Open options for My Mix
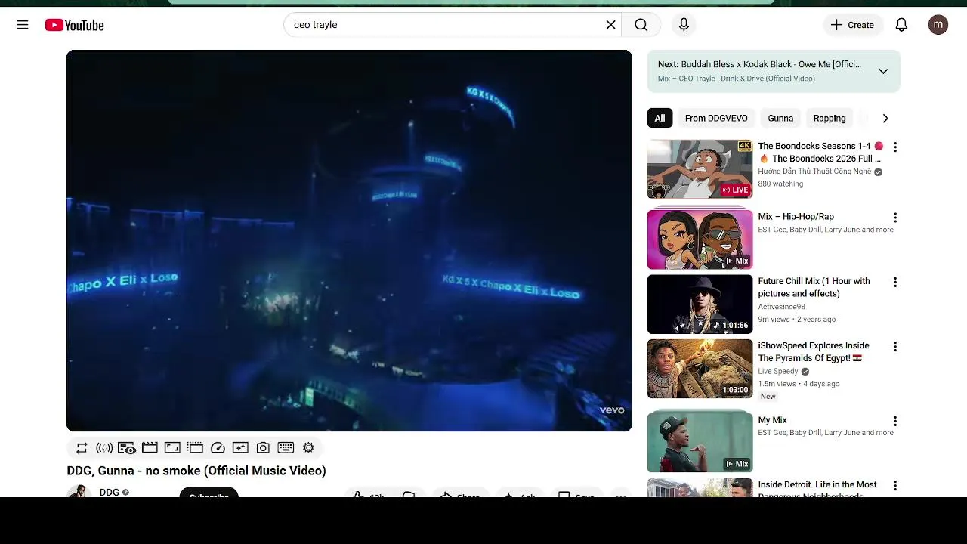The image size is (967, 544). tap(895, 421)
